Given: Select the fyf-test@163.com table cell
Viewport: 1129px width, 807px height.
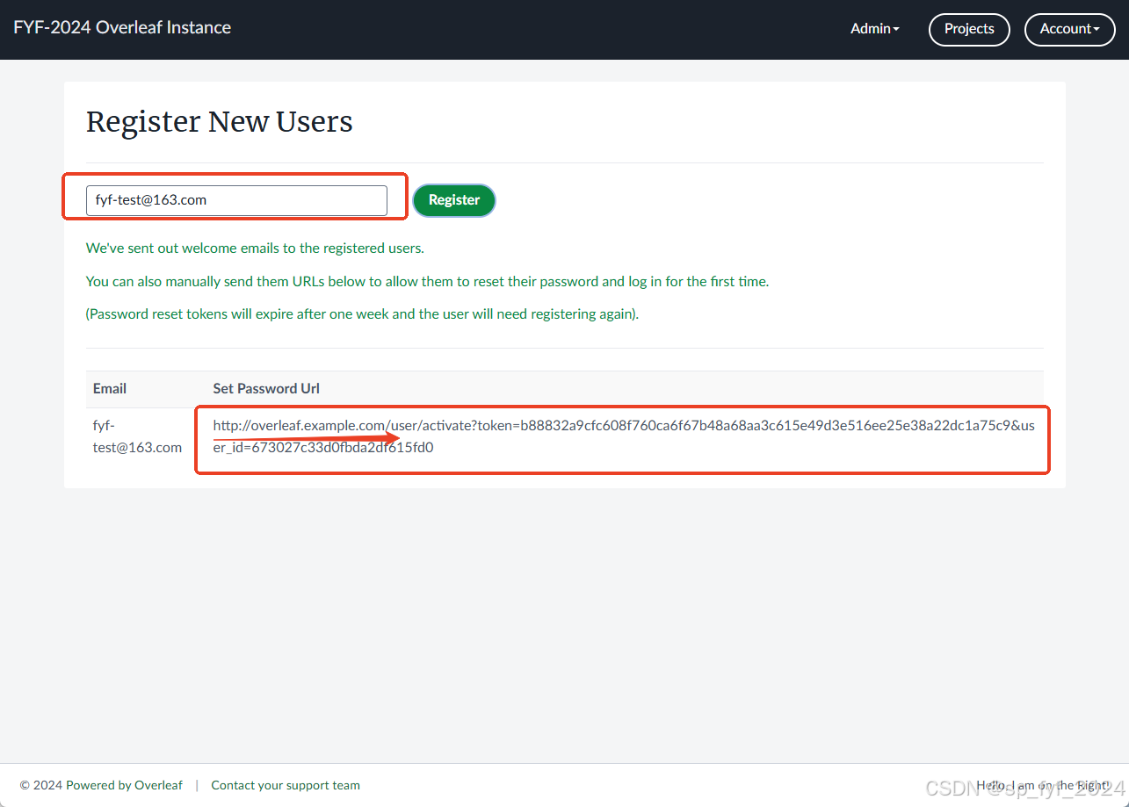Looking at the screenshot, I should (137, 436).
